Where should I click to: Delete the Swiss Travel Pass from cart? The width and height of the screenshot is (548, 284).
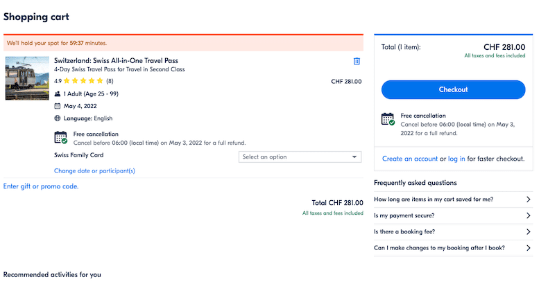357,61
